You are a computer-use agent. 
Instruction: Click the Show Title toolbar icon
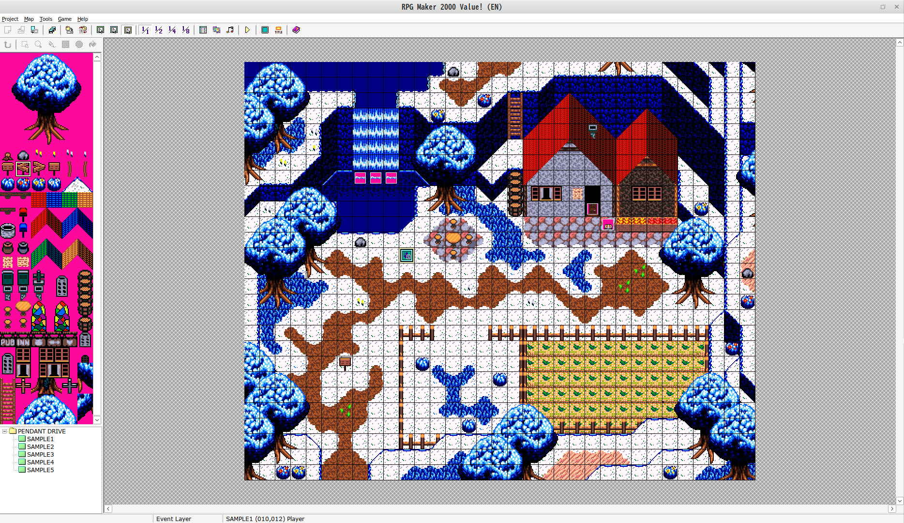pos(278,30)
